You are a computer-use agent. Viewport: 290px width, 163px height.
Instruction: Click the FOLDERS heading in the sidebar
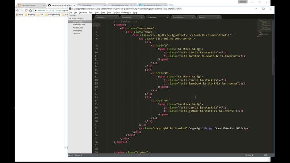(x=72, y=16)
